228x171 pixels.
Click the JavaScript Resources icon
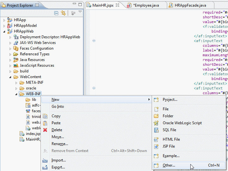(16, 65)
